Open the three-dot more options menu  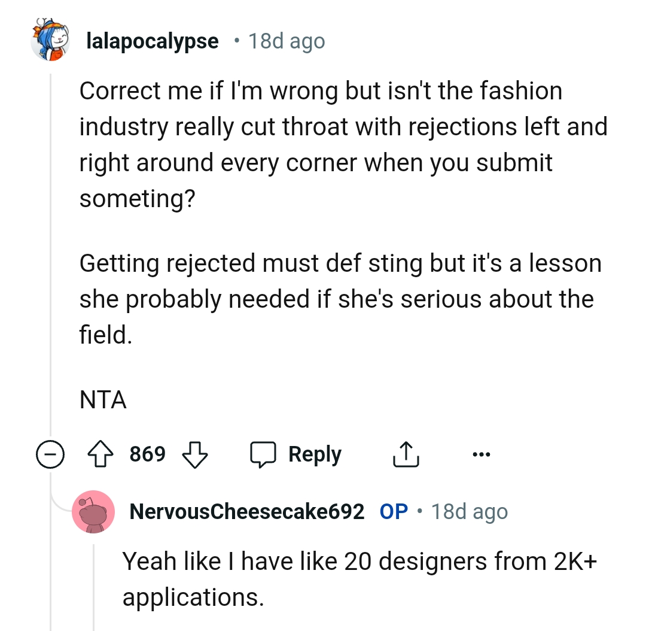click(x=480, y=455)
